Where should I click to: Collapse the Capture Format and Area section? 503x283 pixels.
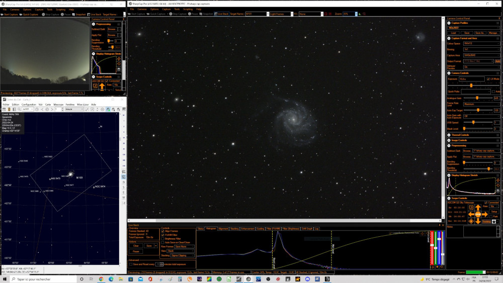449,38
